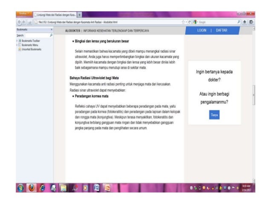Click the page scrollbar down arrow
This screenshot has width=272, height=204.
tap(254, 181)
